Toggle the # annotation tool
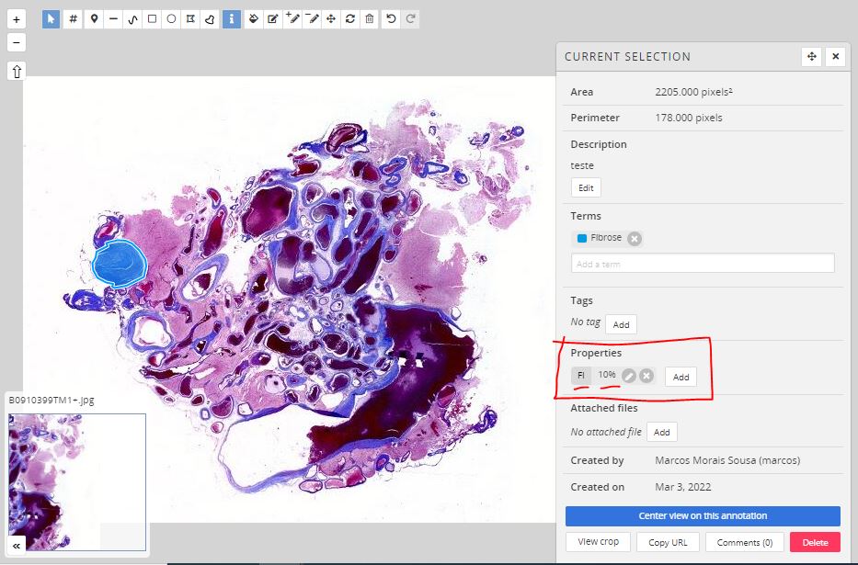This screenshot has width=858, height=565. (x=72, y=18)
